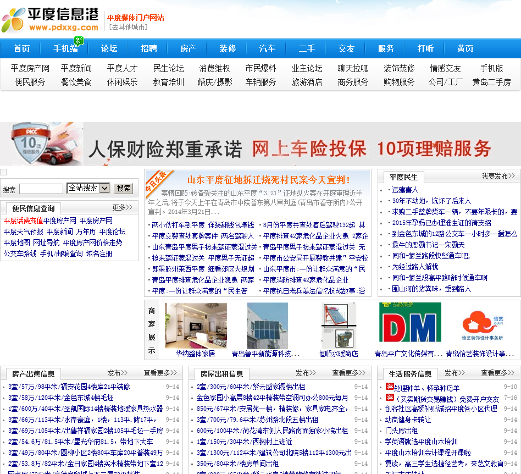The image size is (521, 474).
Task: Open the 房产 nav tab
Action: (x=188, y=48)
